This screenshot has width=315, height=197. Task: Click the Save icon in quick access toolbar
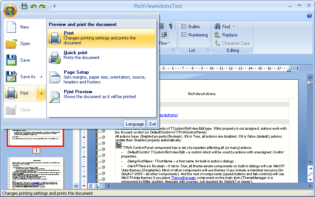(x=24, y=6)
